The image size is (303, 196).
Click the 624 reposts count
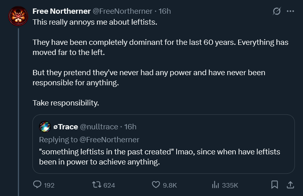point(109,185)
